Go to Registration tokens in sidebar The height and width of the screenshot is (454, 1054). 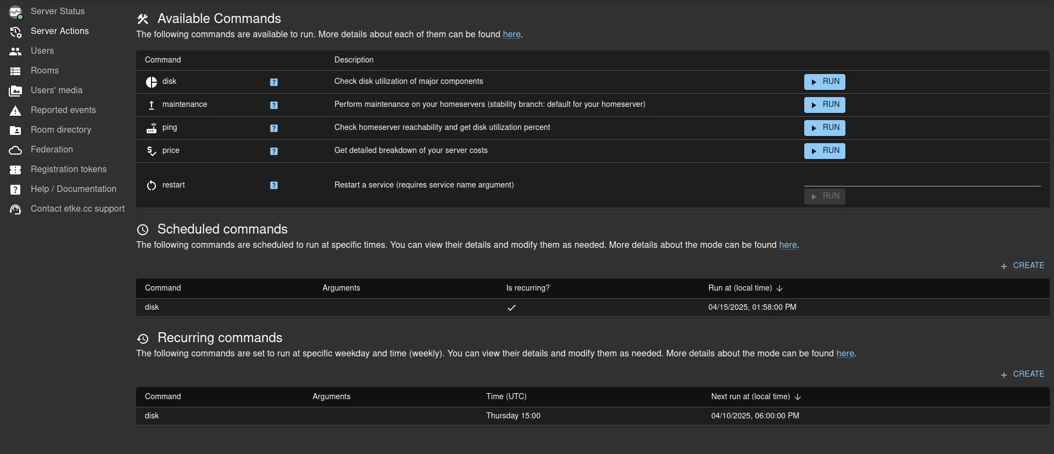(69, 169)
